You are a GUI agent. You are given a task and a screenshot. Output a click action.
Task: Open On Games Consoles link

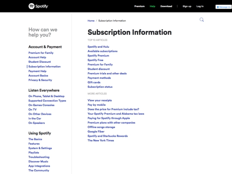(41, 105)
